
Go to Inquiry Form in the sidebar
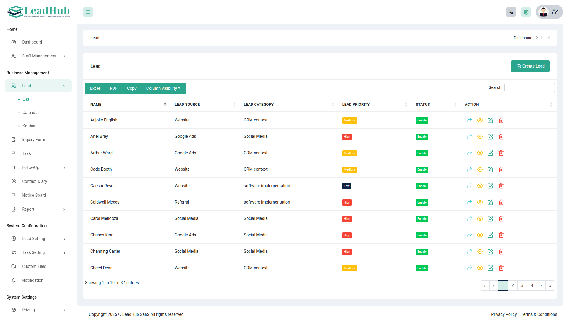click(x=33, y=140)
